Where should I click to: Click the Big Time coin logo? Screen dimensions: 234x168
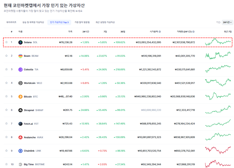point(20,165)
